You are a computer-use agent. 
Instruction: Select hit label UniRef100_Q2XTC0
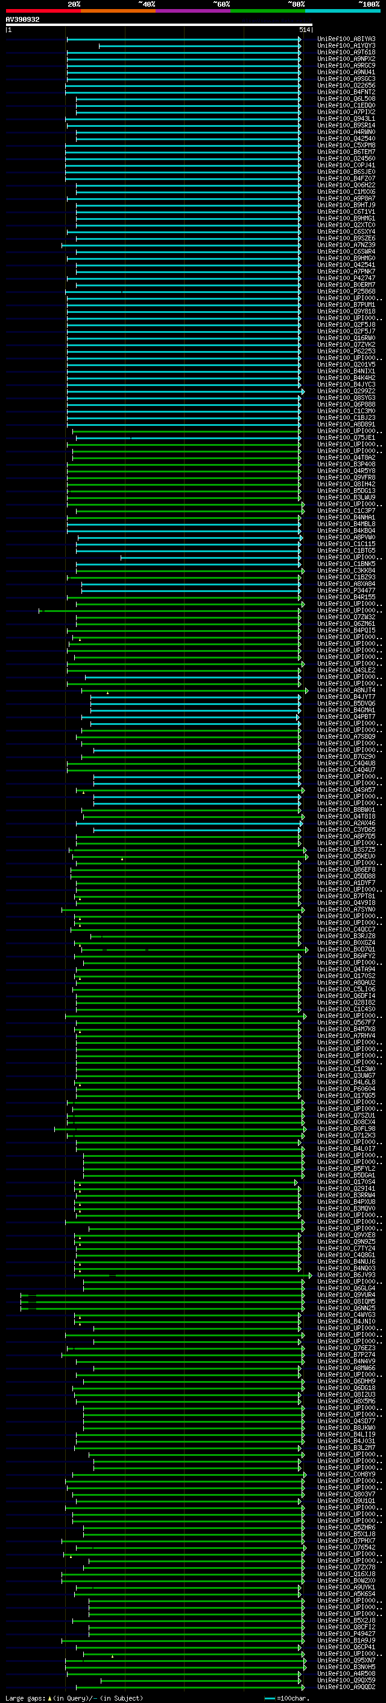[346, 225]
